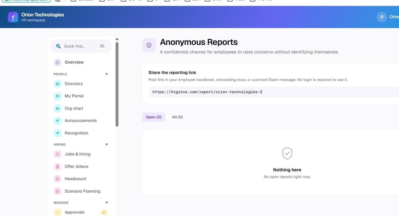Go to Announcements
The image size is (399, 216).
81,121
